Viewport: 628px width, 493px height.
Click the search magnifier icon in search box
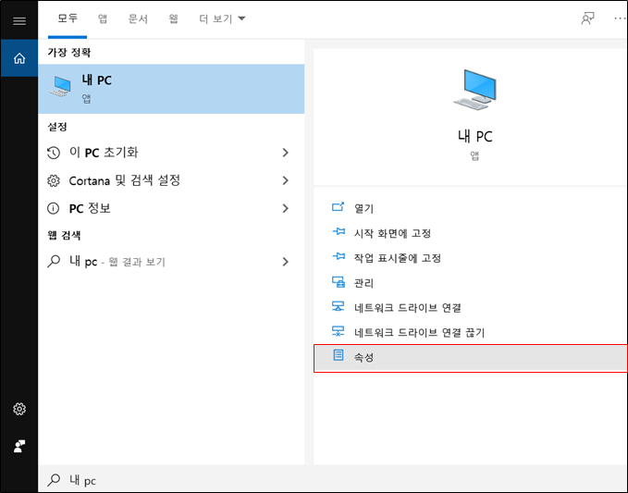click(54, 480)
